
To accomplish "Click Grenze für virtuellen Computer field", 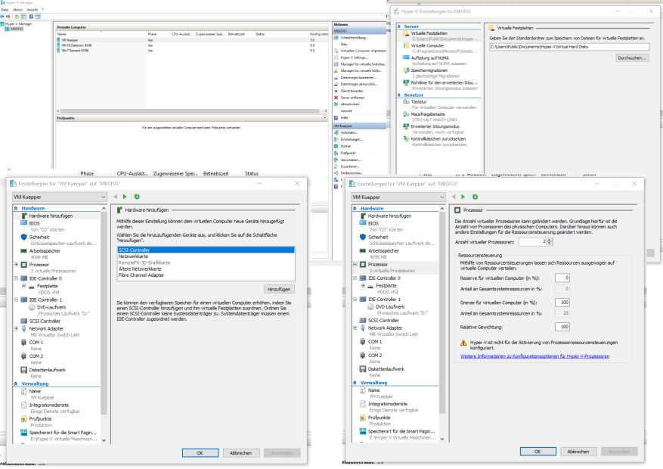I will click(x=562, y=303).
